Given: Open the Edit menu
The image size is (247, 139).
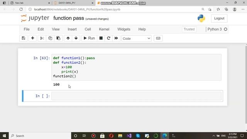Looking at the screenshot, I should (41, 29).
